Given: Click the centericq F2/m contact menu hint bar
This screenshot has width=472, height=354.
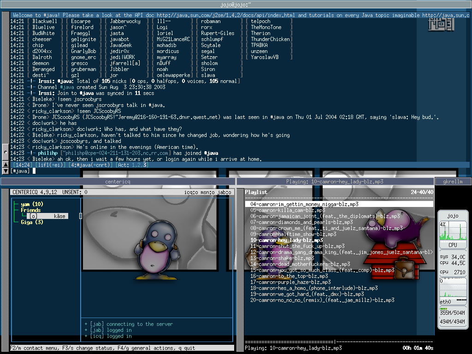Looking at the screenshot, I should [122, 348].
